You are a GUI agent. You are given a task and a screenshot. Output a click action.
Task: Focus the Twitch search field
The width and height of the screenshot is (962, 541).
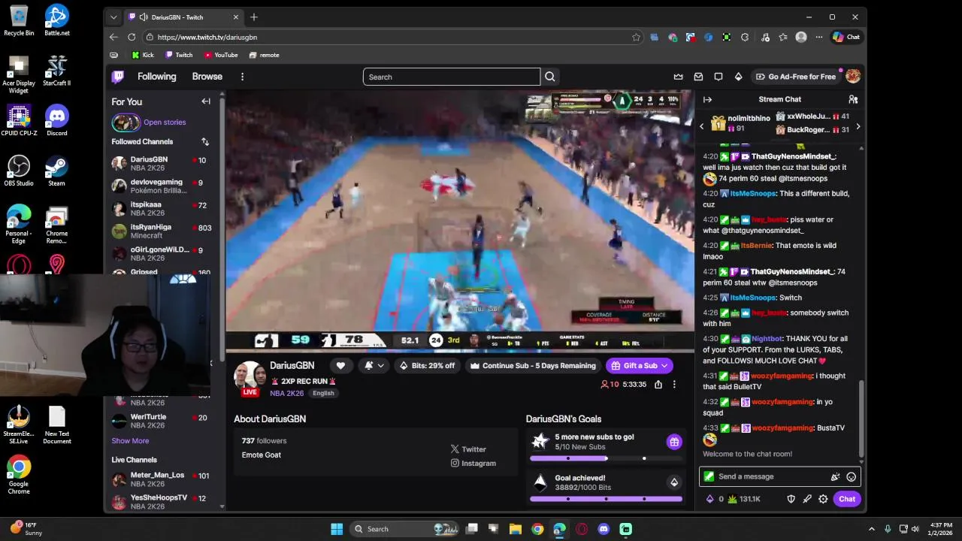451,77
